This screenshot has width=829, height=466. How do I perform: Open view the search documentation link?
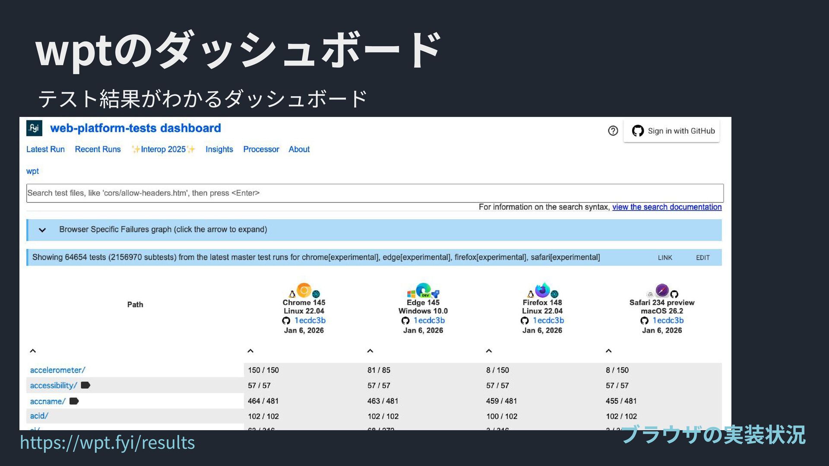[667, 207]
